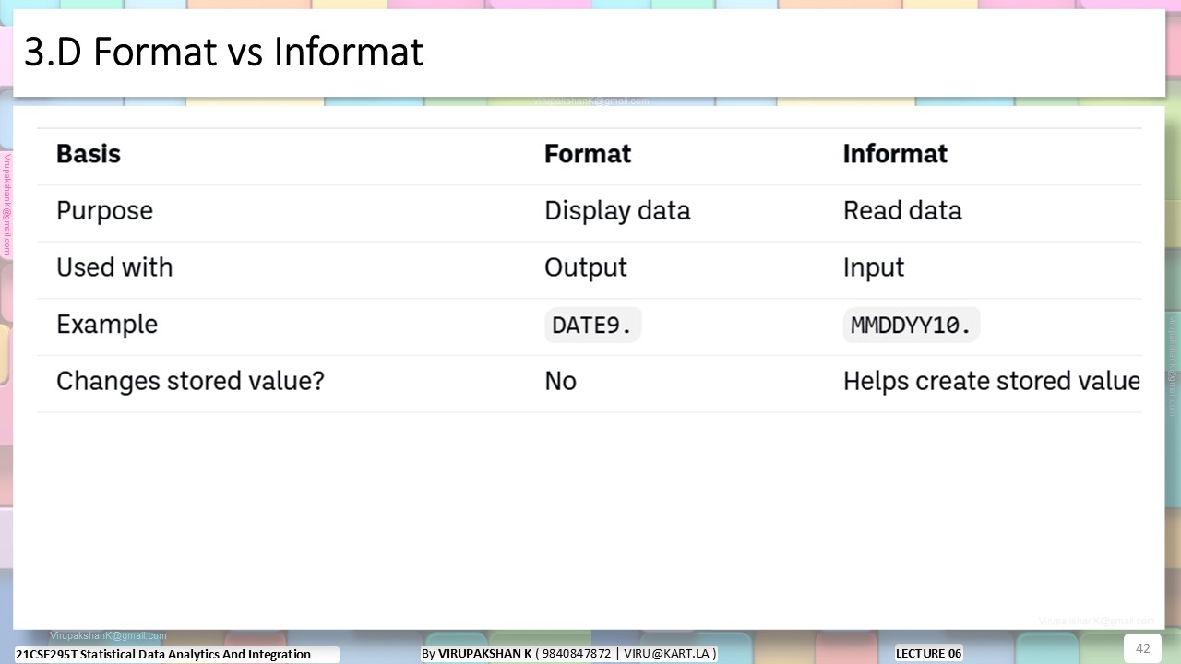1181x664 pixels.
Task: Click the slide number 42 box
Action: (x=1142, y=648)
